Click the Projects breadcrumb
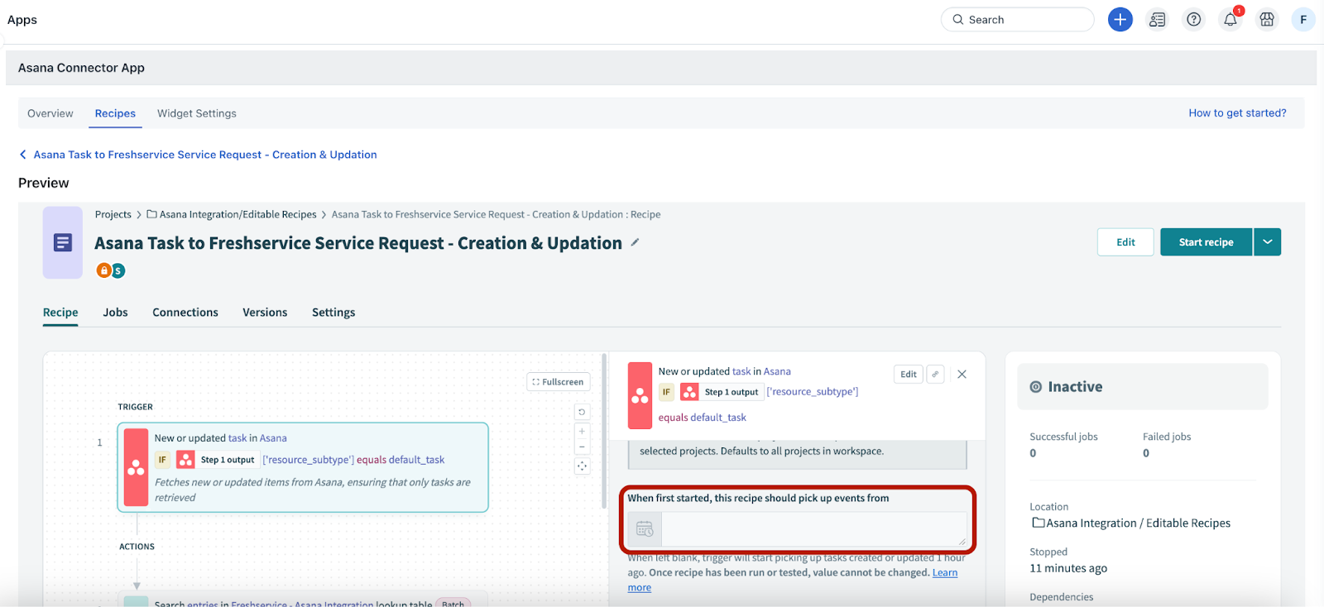The width and height of the screenshot is (1324, 607). pos(113,214)
